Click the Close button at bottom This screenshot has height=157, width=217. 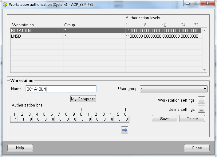coord(197,148)
